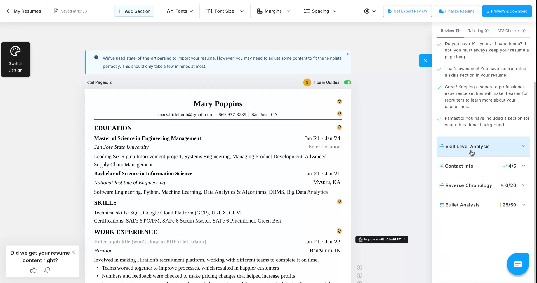Close the blue side panel with X button
Viewport: 537px width, 283px height.
click(x=425, y=60)
